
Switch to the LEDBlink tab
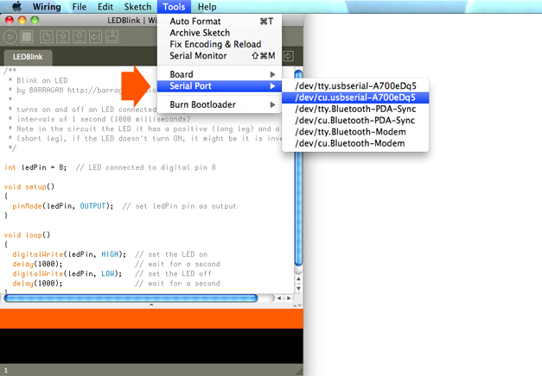(28, 57)
